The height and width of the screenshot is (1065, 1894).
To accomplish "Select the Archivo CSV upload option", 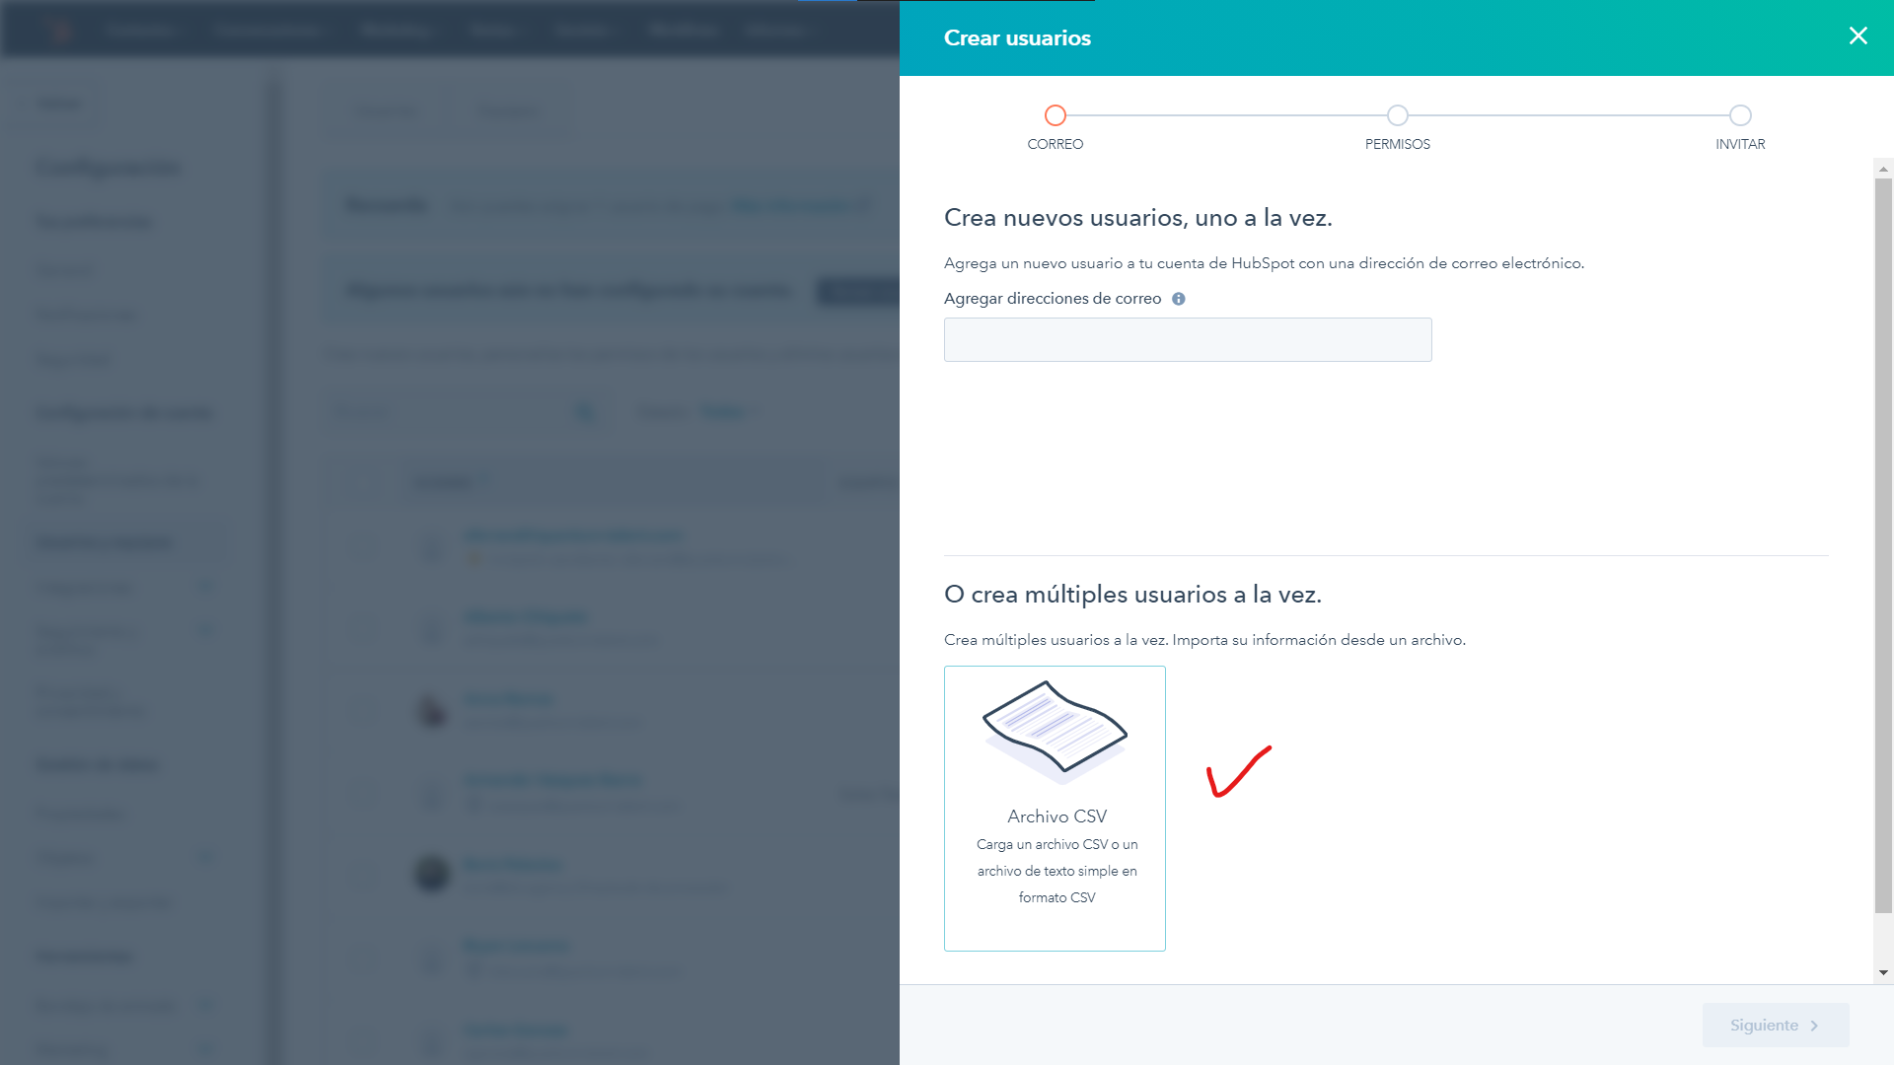I will tap(1055, 809).
